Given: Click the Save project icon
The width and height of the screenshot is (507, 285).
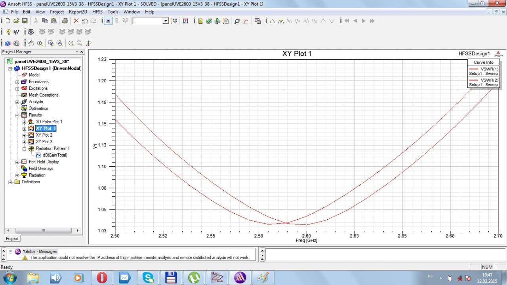Looking at the screenshot, I should (25, 21).
